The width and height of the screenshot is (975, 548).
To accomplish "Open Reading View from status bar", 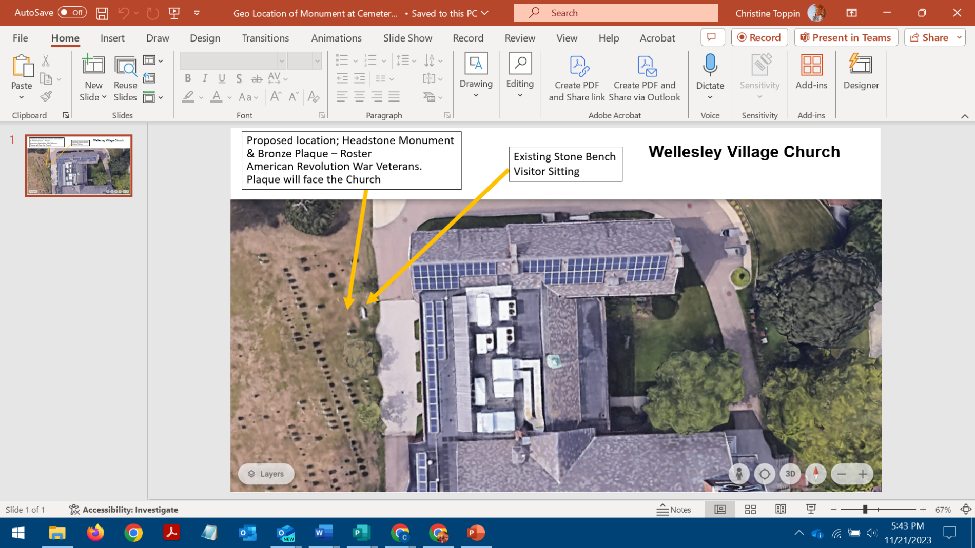I will (781, 509).
